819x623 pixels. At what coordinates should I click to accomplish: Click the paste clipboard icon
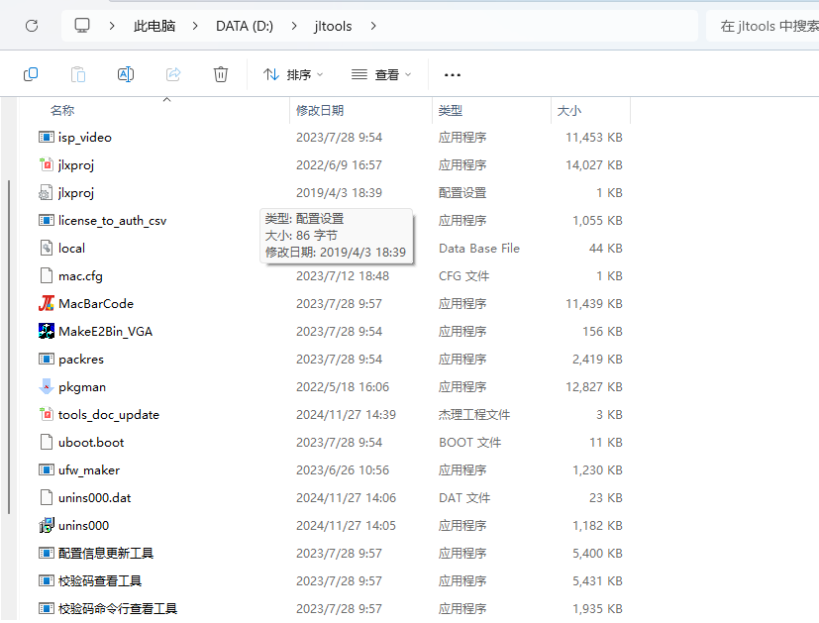click(78, 74)
